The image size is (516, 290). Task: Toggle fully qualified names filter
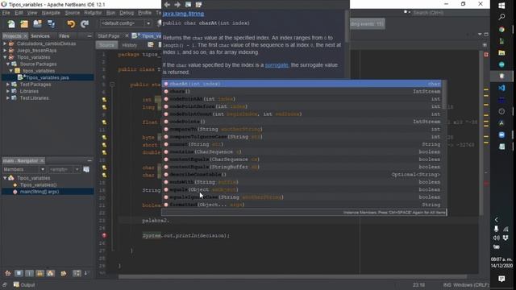[63, 273]
